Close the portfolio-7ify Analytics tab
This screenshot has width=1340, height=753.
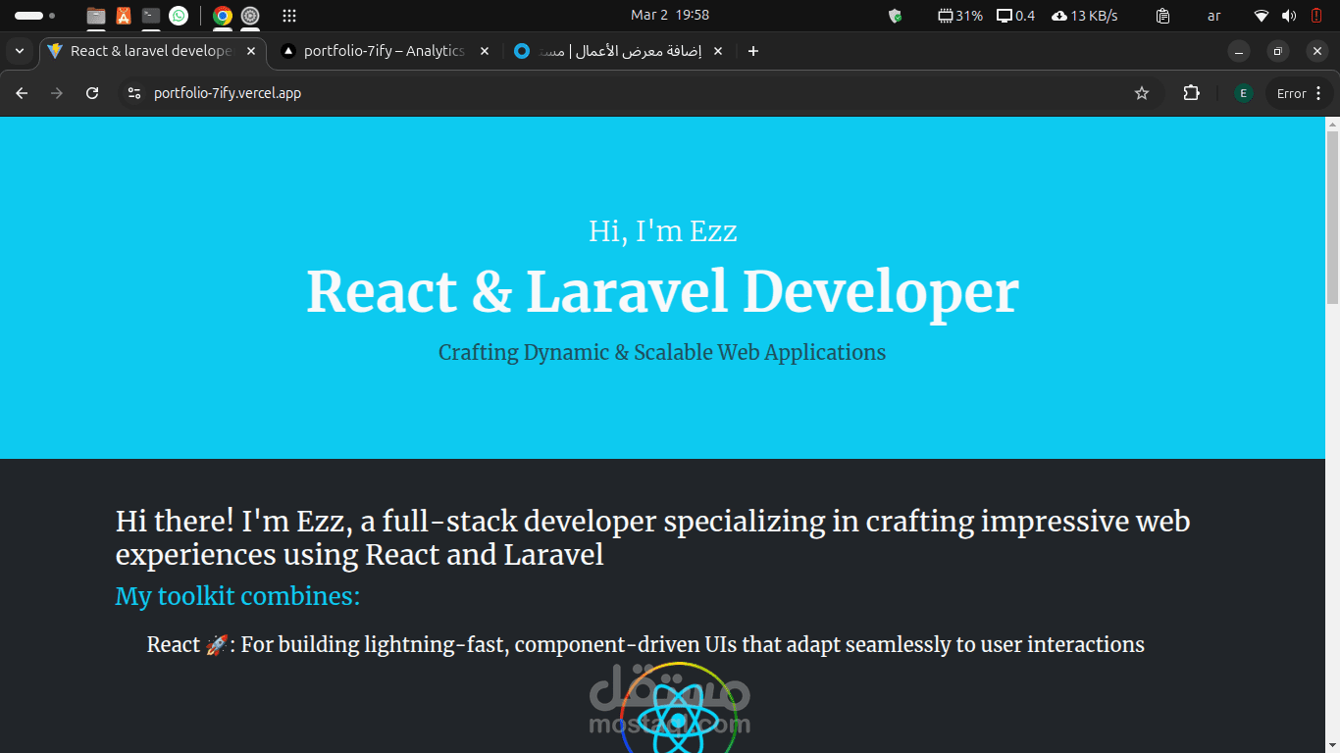[484, 51]
